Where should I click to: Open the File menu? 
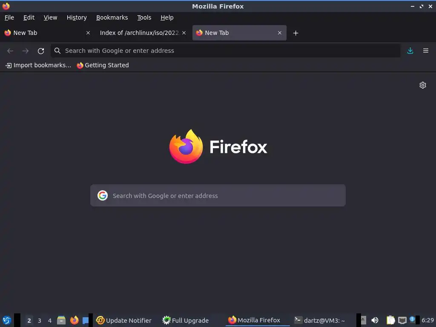(x=9, y=17)
